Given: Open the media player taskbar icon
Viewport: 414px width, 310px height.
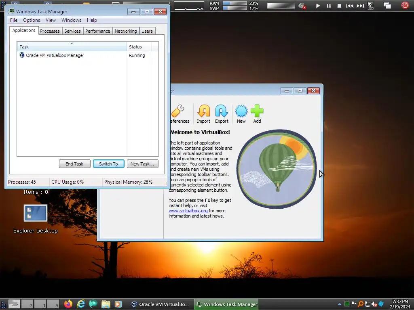Looking at the screenshot, I should click(x=118, y=304).
